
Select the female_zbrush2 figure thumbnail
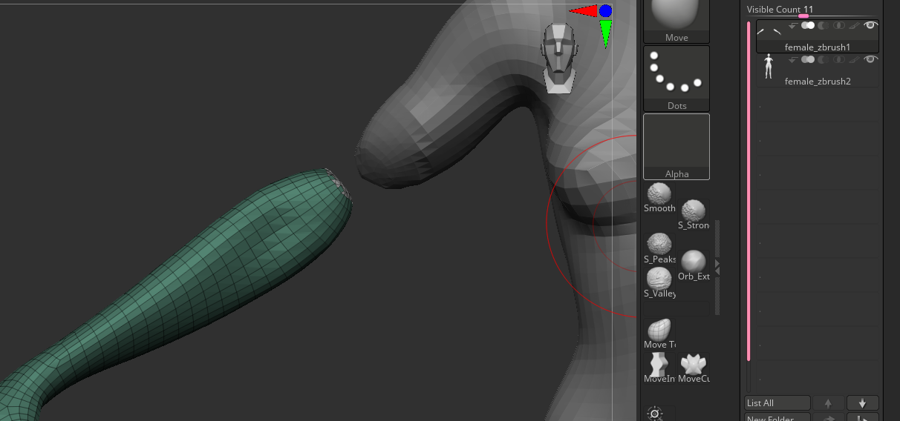[769, 67]
